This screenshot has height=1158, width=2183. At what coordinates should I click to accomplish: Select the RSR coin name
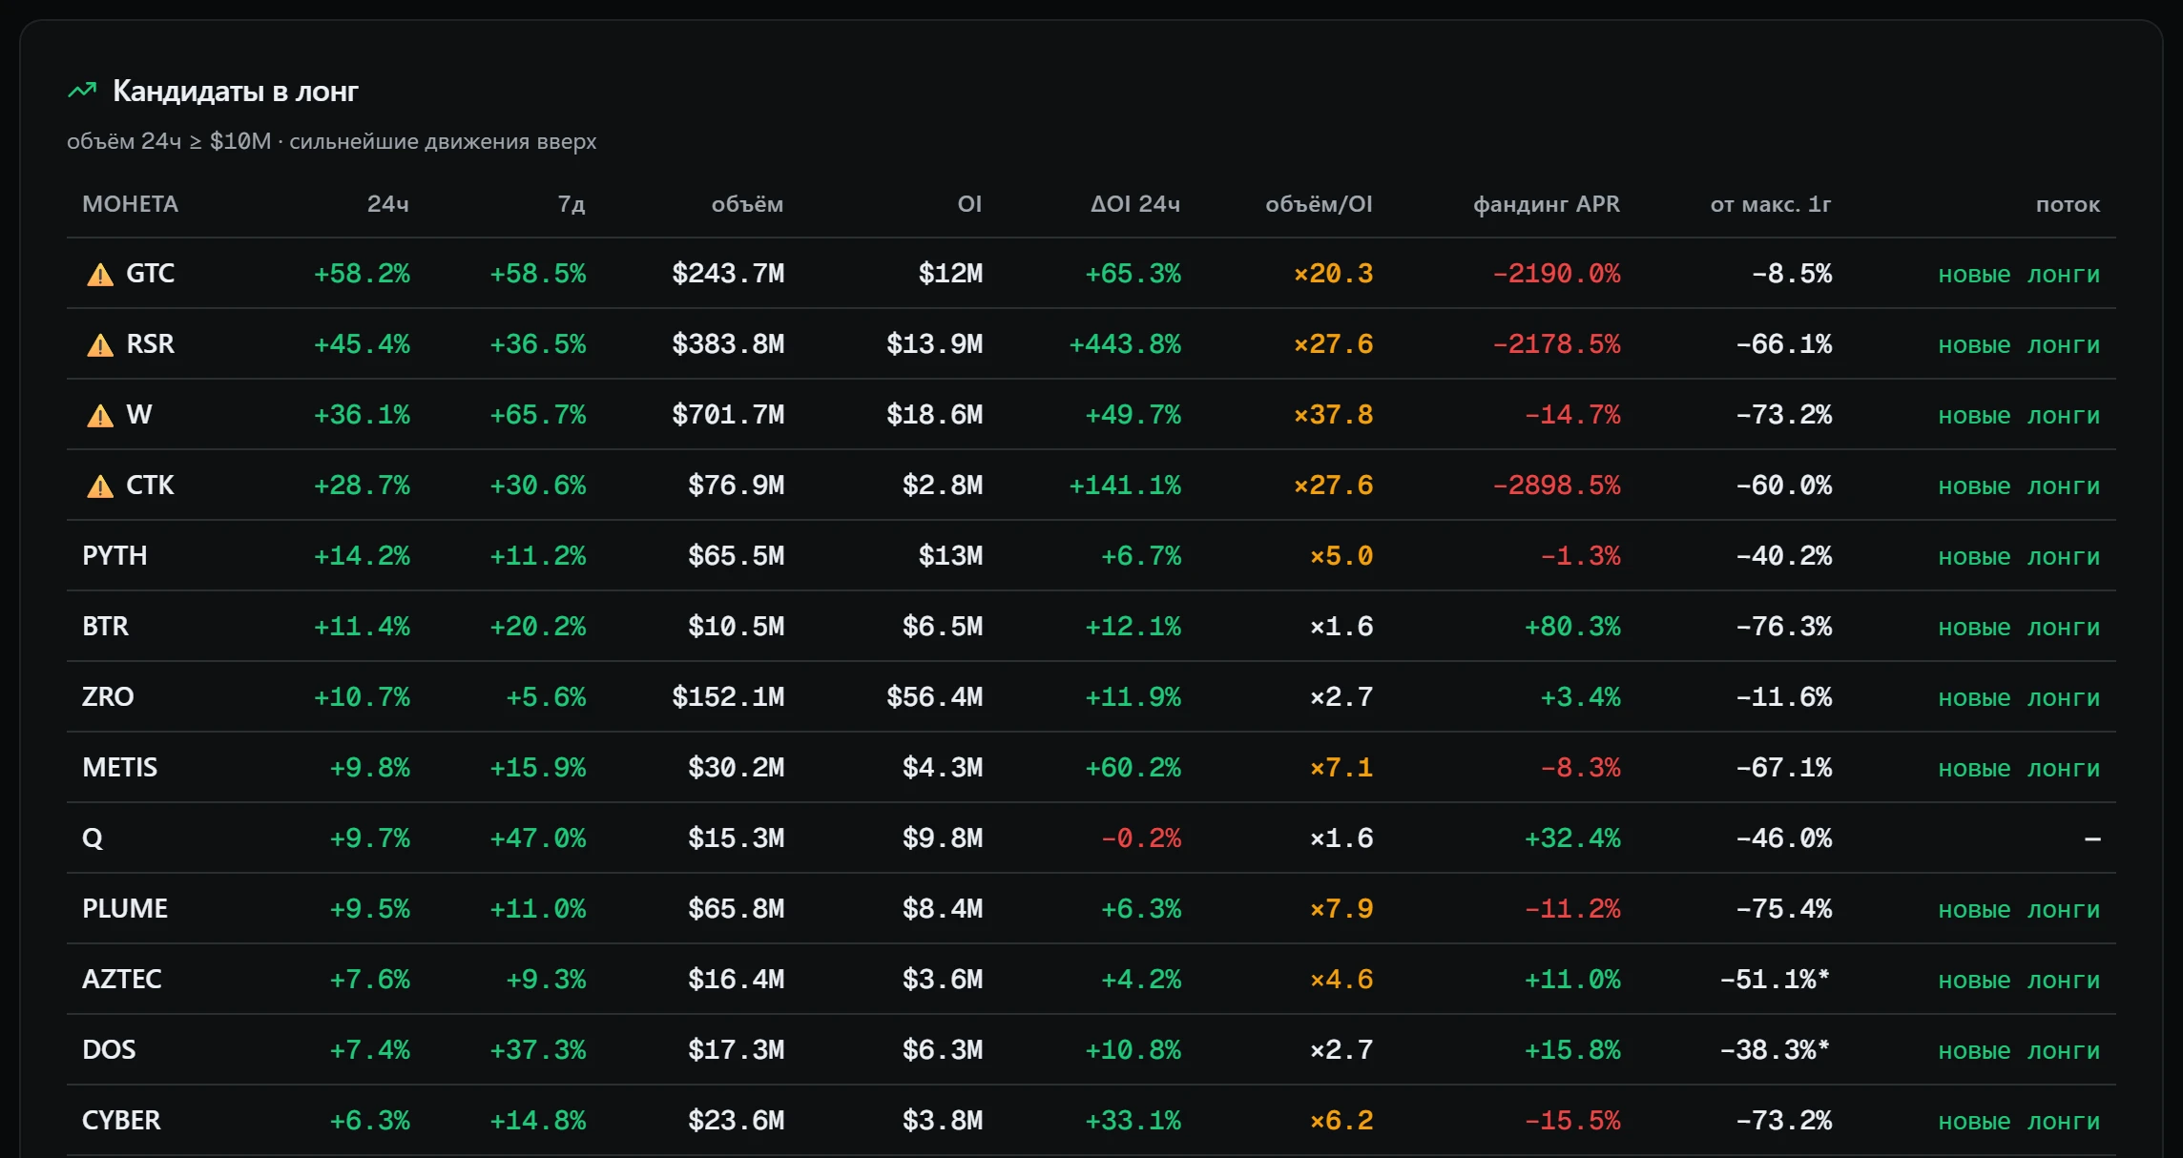click(x=151, y=344)
